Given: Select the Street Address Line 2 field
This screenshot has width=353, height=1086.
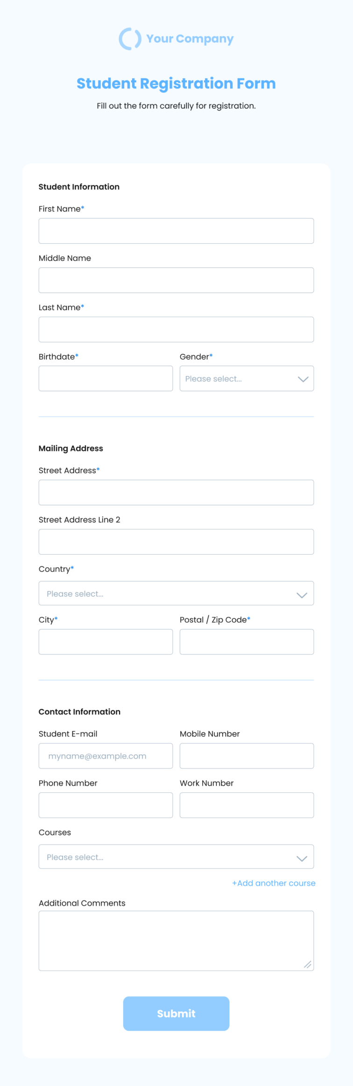Looking at the screenshot, I should (x=176, y=542).
